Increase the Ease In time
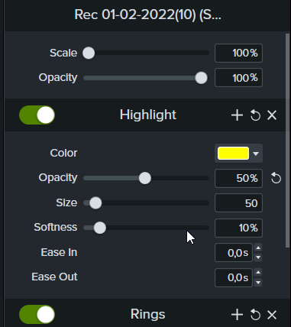Image resolution: width=291 pixels, height=327 pixels. 258,248
